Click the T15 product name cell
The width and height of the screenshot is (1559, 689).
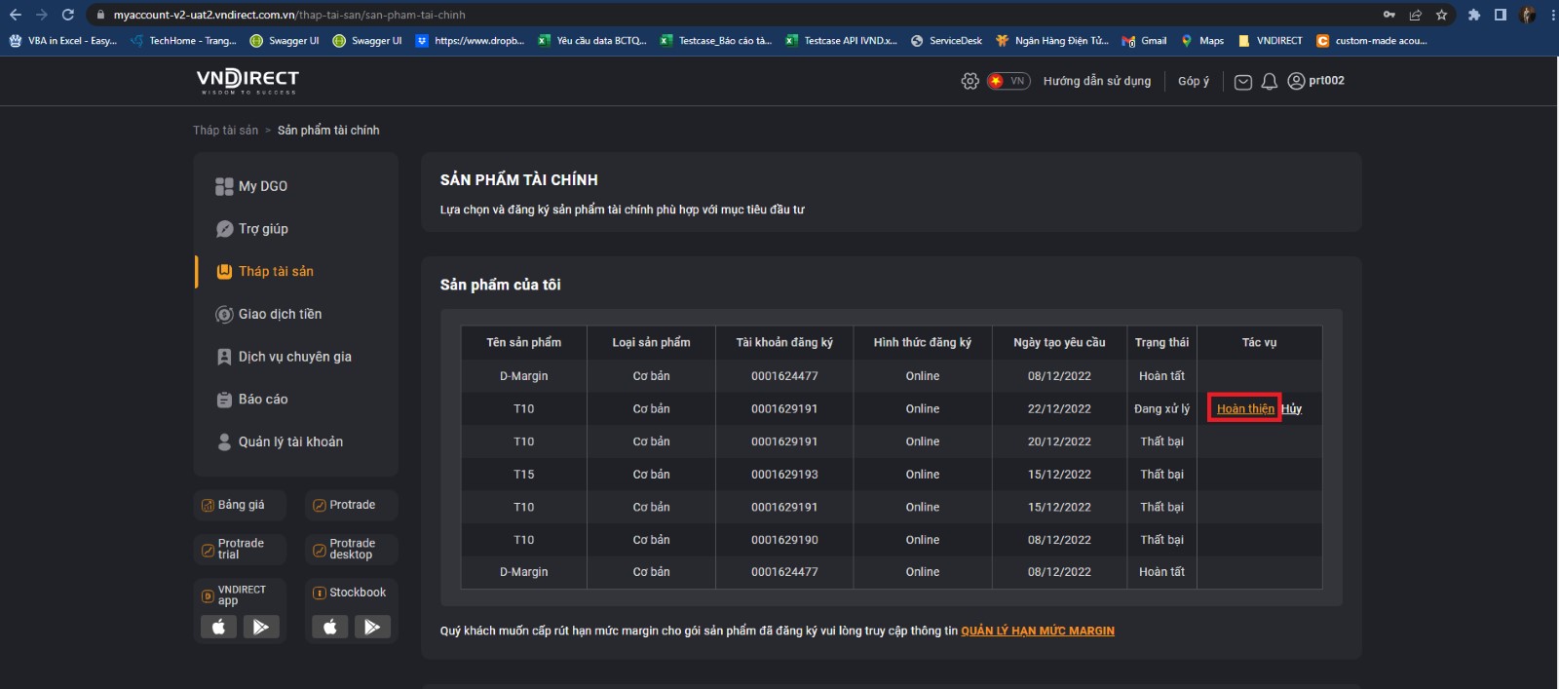[x=524, y=475]
